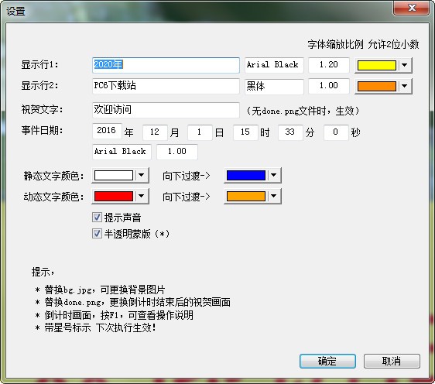
Task: Click the 1.00 scale field under 事件日期
Action: click(177, 152)
